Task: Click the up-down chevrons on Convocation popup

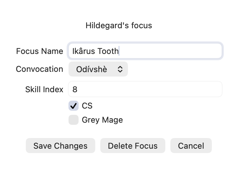Action: (120, 69)
